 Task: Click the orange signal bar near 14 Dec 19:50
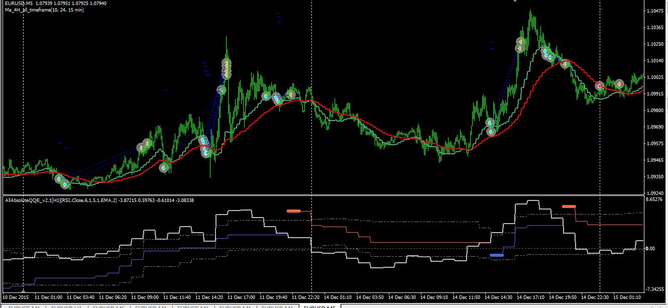click(x=569, y=206)
